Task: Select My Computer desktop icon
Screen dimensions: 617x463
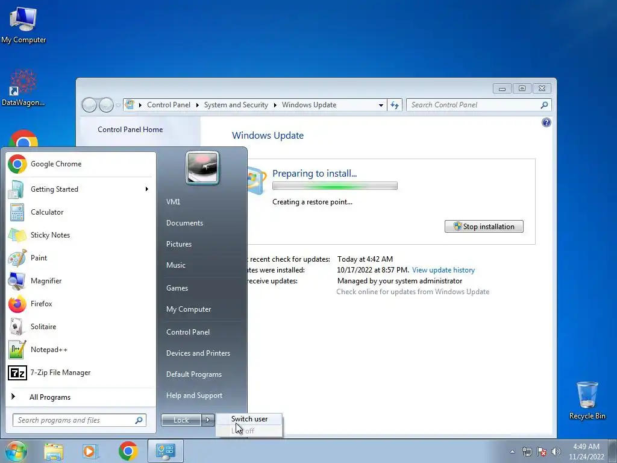Action: pos(23,25)
